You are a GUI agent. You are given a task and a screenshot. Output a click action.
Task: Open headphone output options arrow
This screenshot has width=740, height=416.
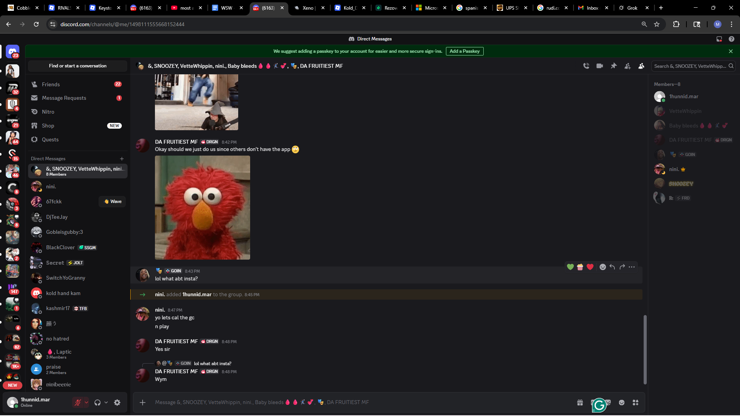point(106,403)
